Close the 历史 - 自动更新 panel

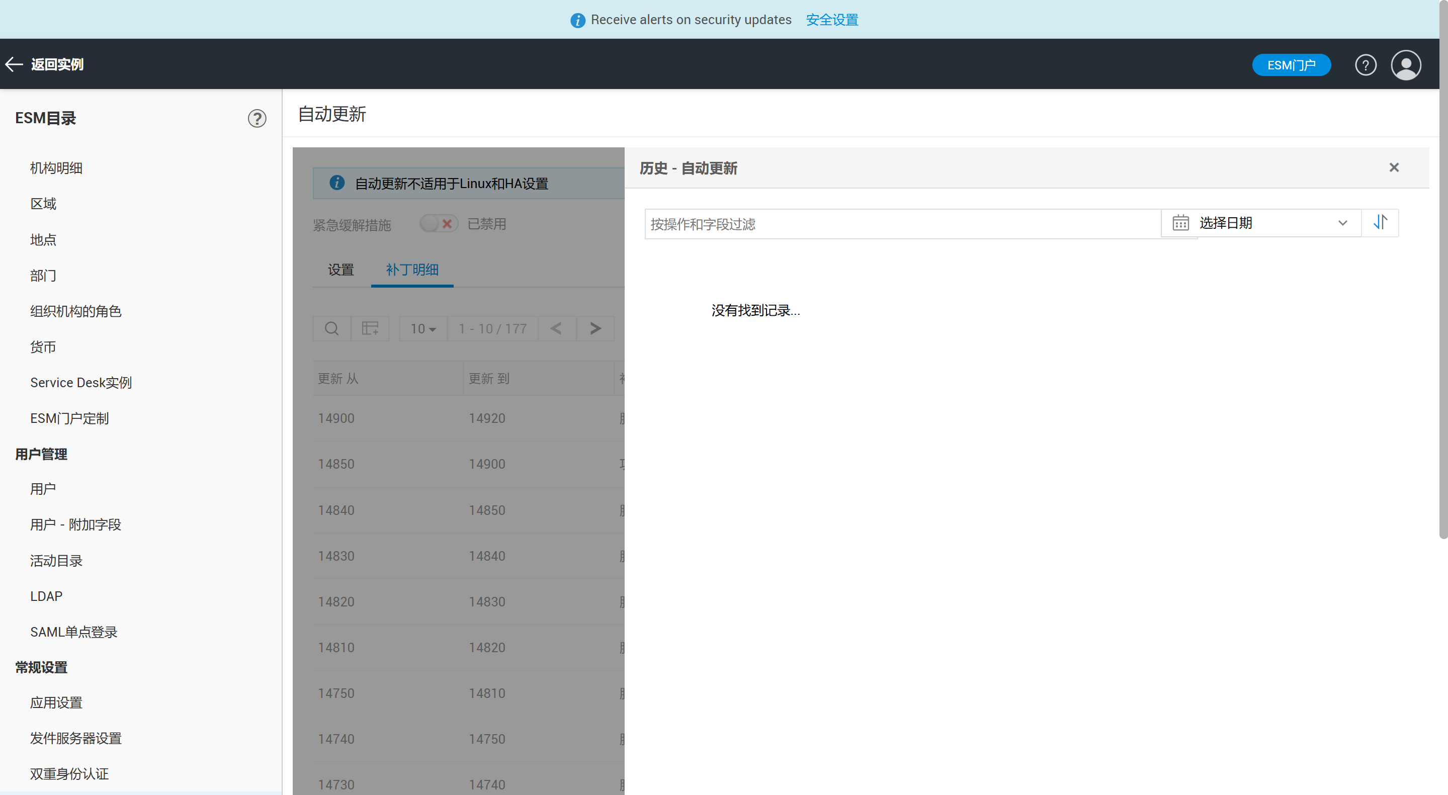coord(1394,167)
